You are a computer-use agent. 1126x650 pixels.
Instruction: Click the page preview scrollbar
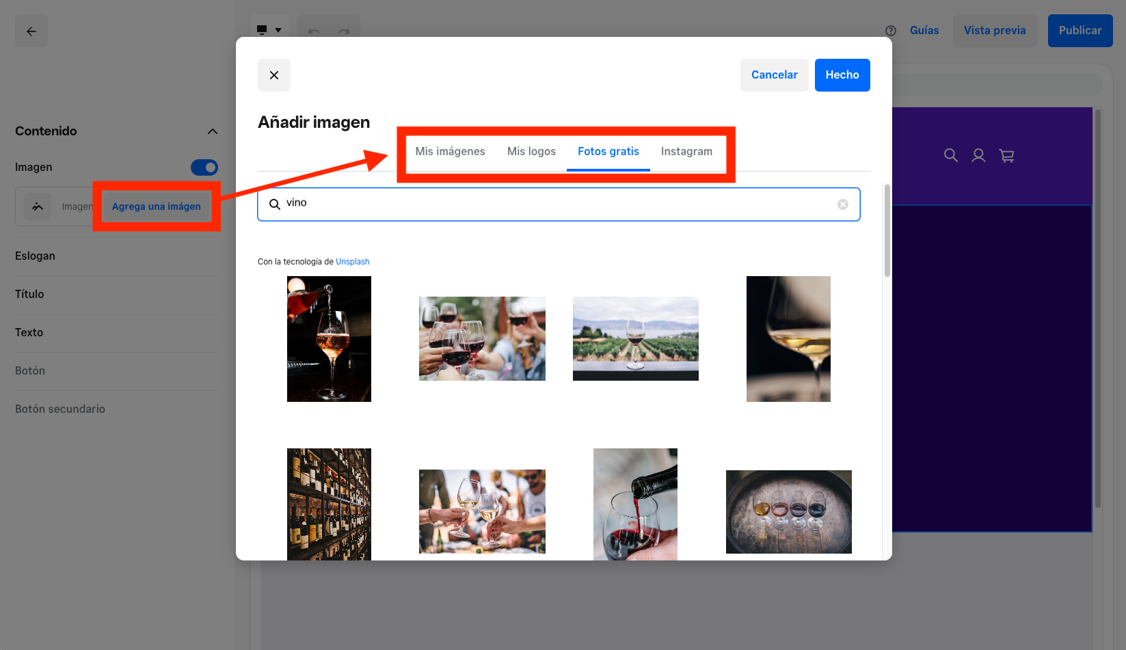coord(1098,308)
